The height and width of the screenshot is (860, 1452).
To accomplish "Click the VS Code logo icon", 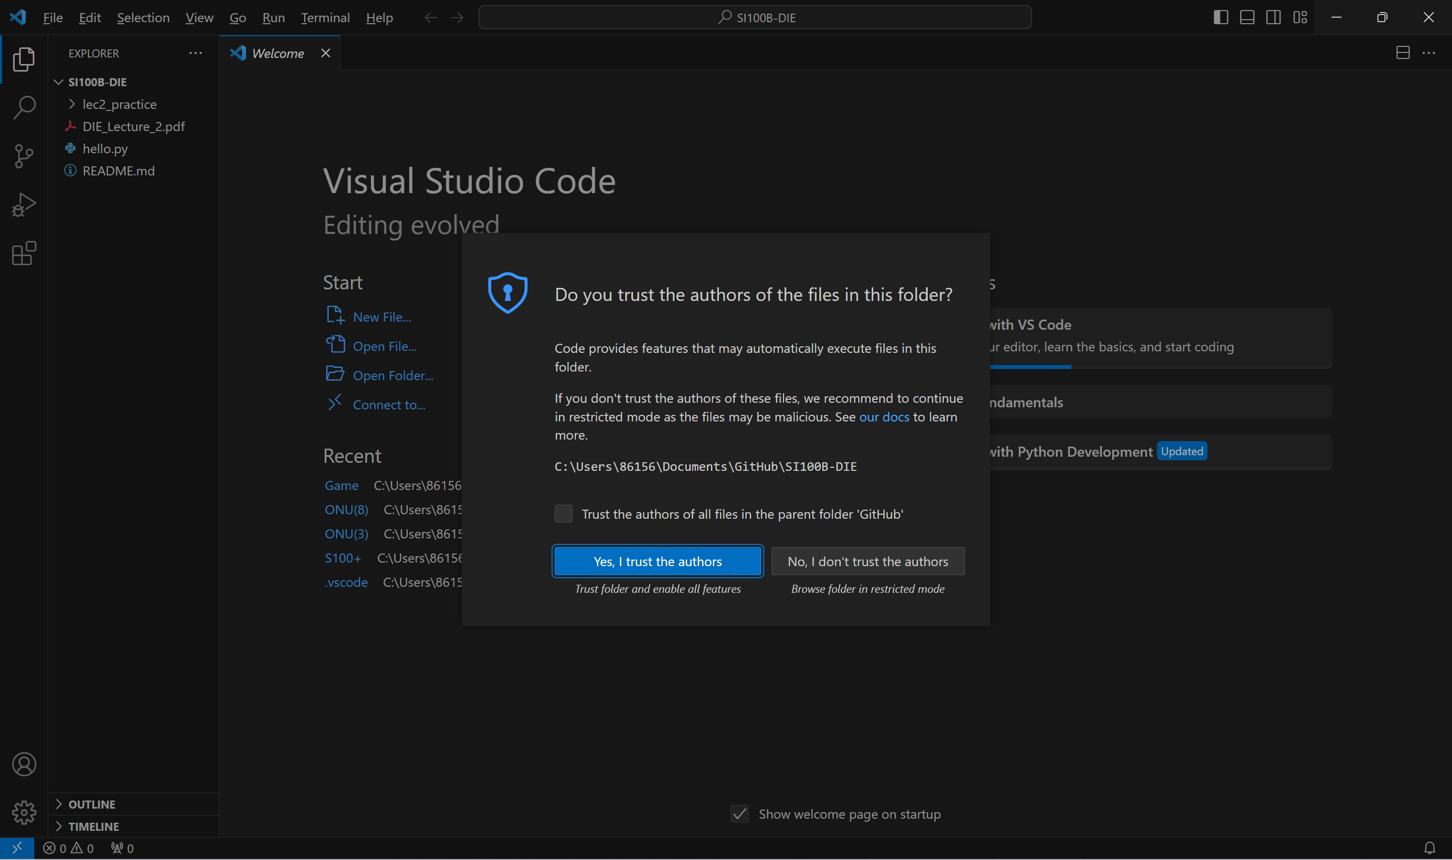I will (x=18, y=17).
